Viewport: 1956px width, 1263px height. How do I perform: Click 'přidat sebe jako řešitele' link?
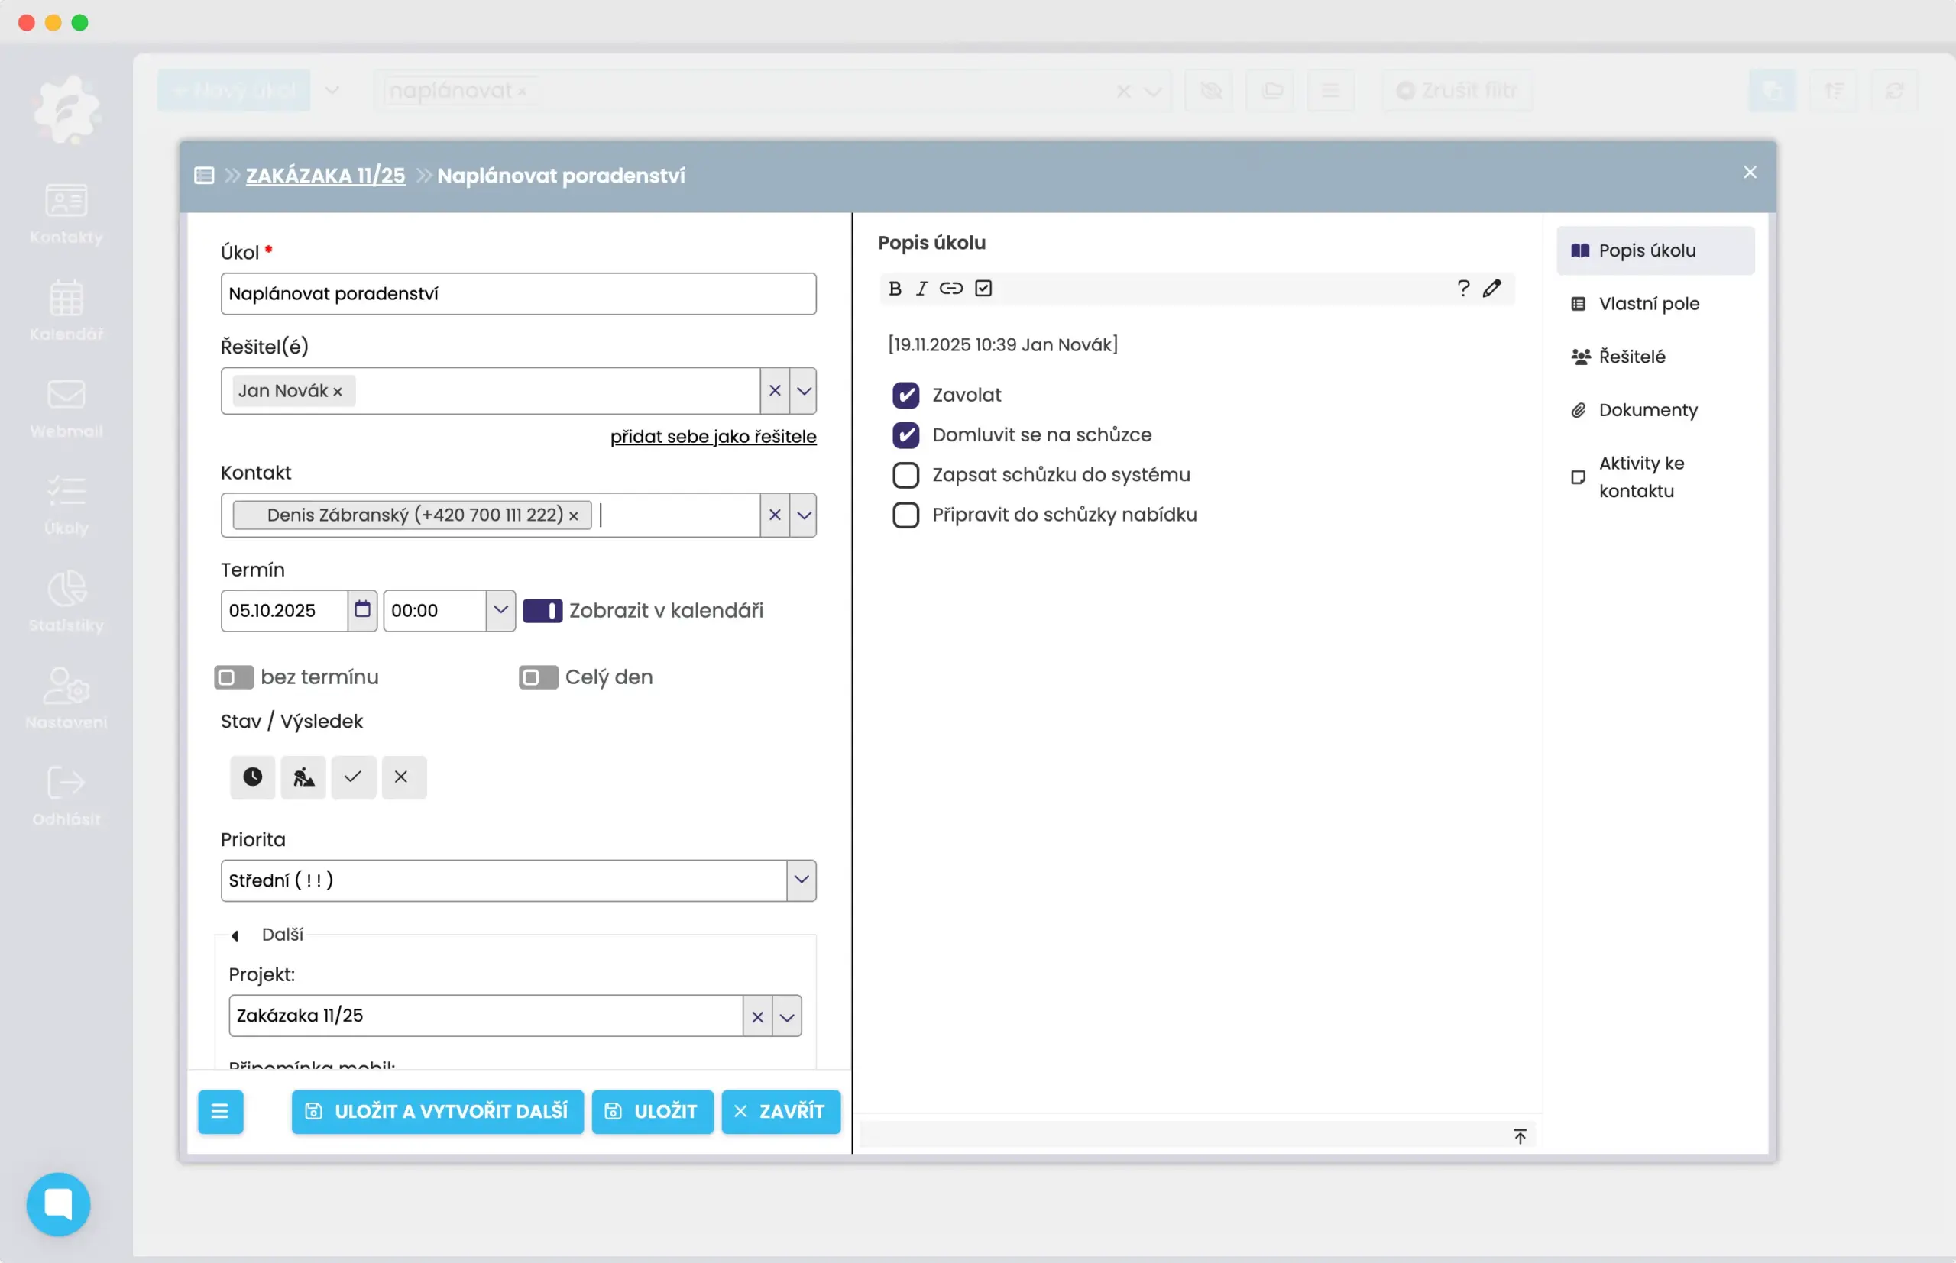click(x=713, y=436)
